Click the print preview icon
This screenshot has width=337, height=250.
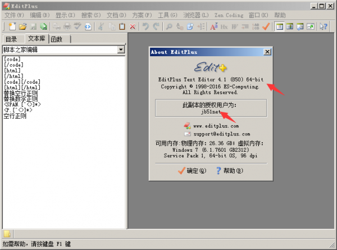[x=57, y=26]
